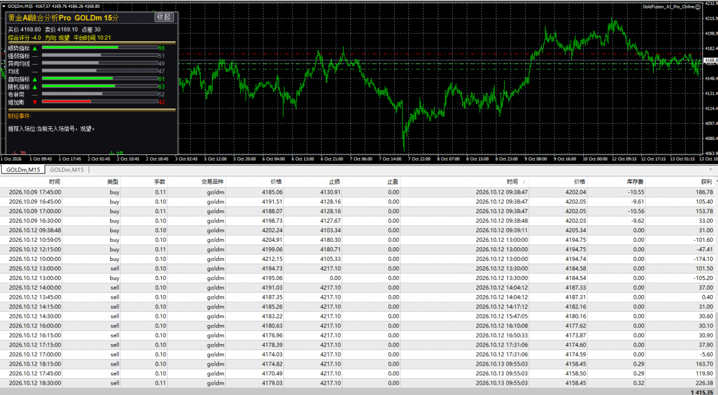Select the trade row with profit 226.38
Viewport: 718px width, 395px height.
[x=357, y=383]
